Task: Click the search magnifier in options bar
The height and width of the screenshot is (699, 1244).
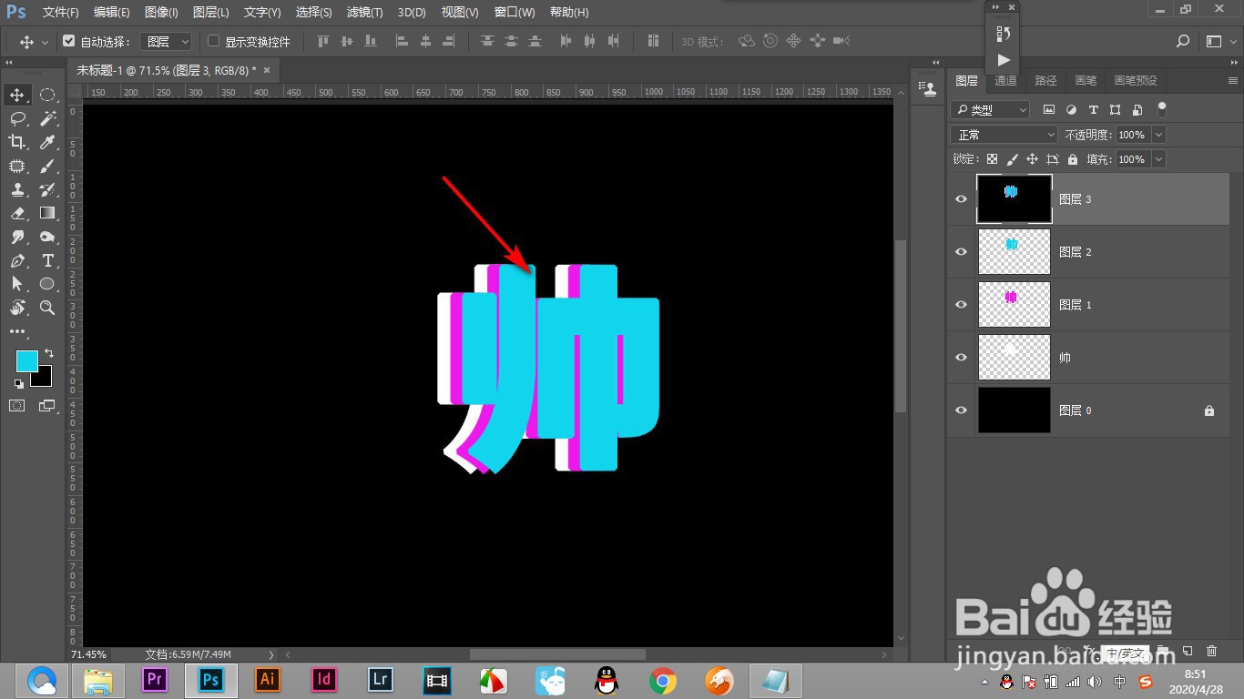Action: (x=1183, y=41)
